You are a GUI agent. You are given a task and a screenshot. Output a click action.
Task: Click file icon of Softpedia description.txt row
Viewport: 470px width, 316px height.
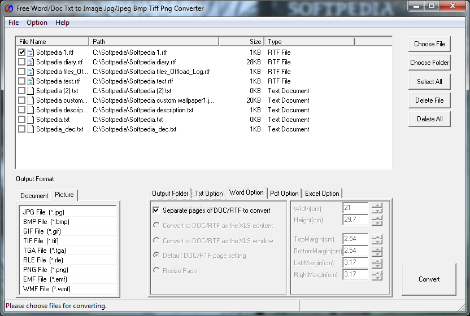(x=31, y=110)
